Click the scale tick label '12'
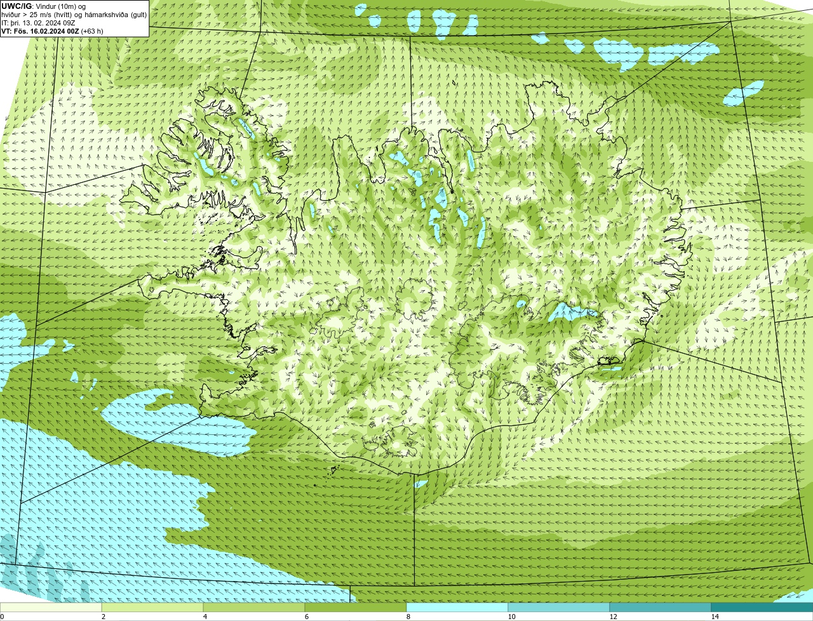Screen dimensions: 813x621 pyautogui.click(x=613, y=617)
